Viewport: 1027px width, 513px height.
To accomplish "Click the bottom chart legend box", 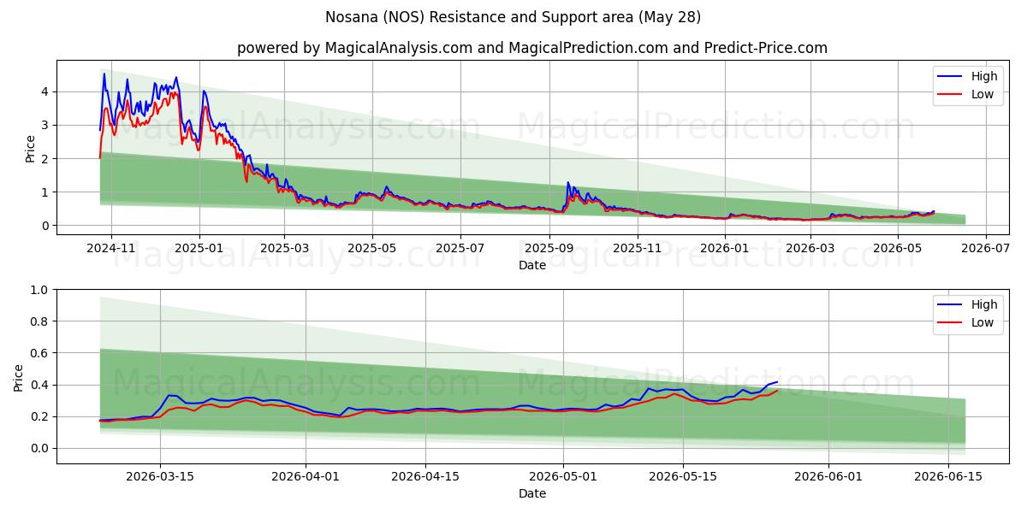I will click(x=966, y=314).
